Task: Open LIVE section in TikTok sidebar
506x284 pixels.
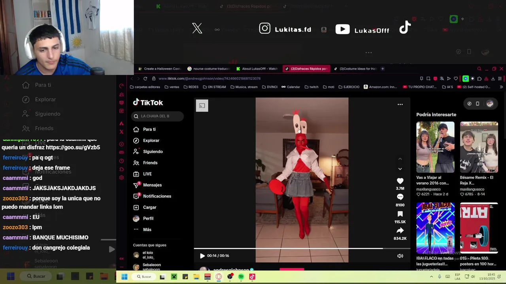Action: pos(142,174)
